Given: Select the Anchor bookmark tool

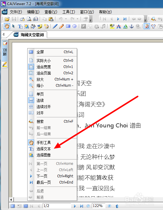Looking at the screenshot, I should [x=132, y=26].
